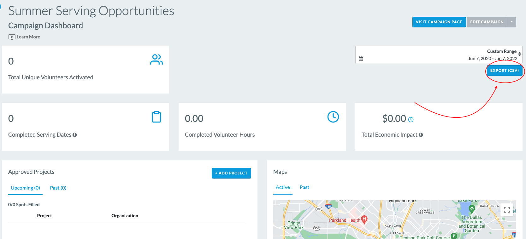
Task: Click the Approved Projects heading
Action: coord(31,172)
